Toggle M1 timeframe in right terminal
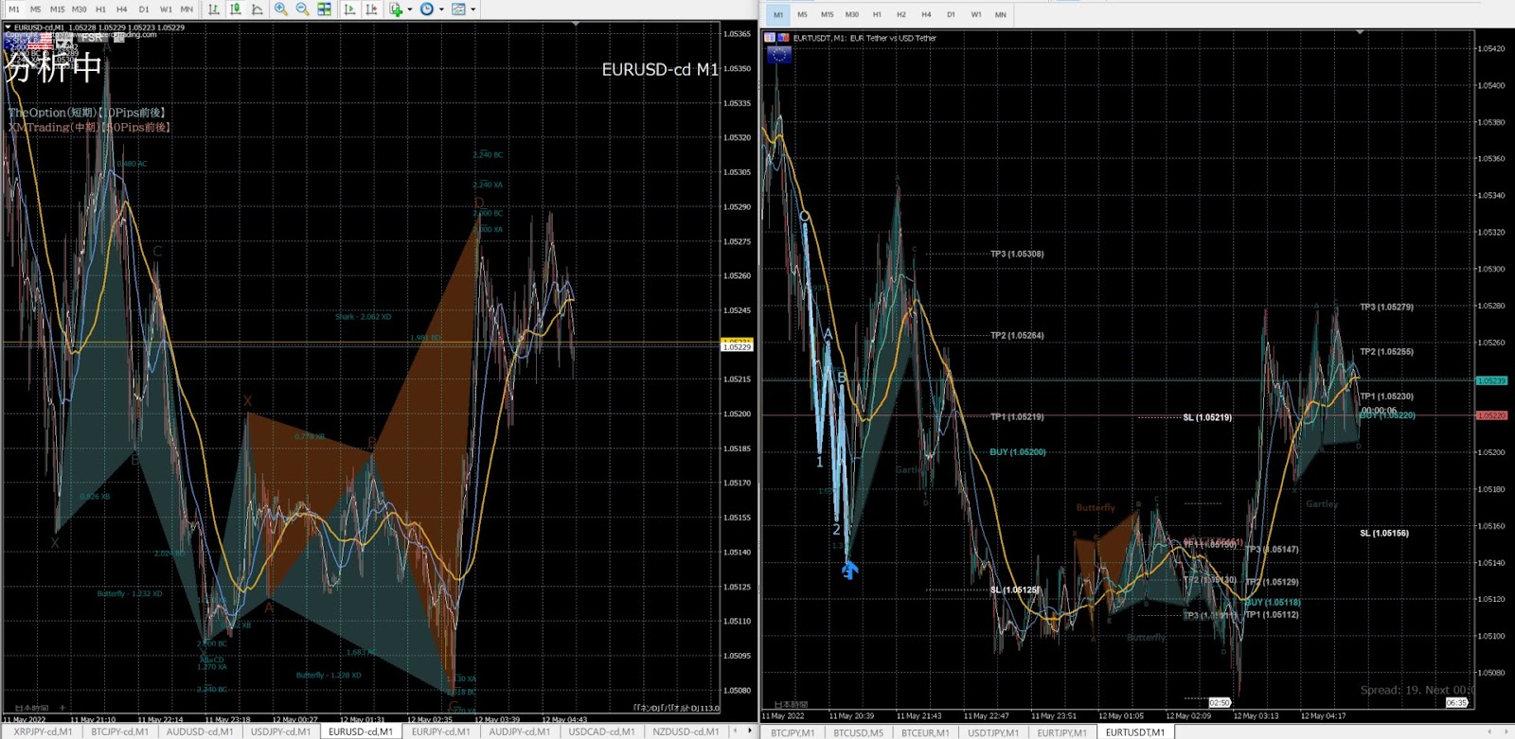1515x739 pixels. [x=778, y=15]
